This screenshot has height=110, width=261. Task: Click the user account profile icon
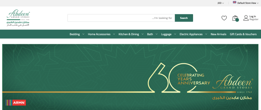[246, 18]
